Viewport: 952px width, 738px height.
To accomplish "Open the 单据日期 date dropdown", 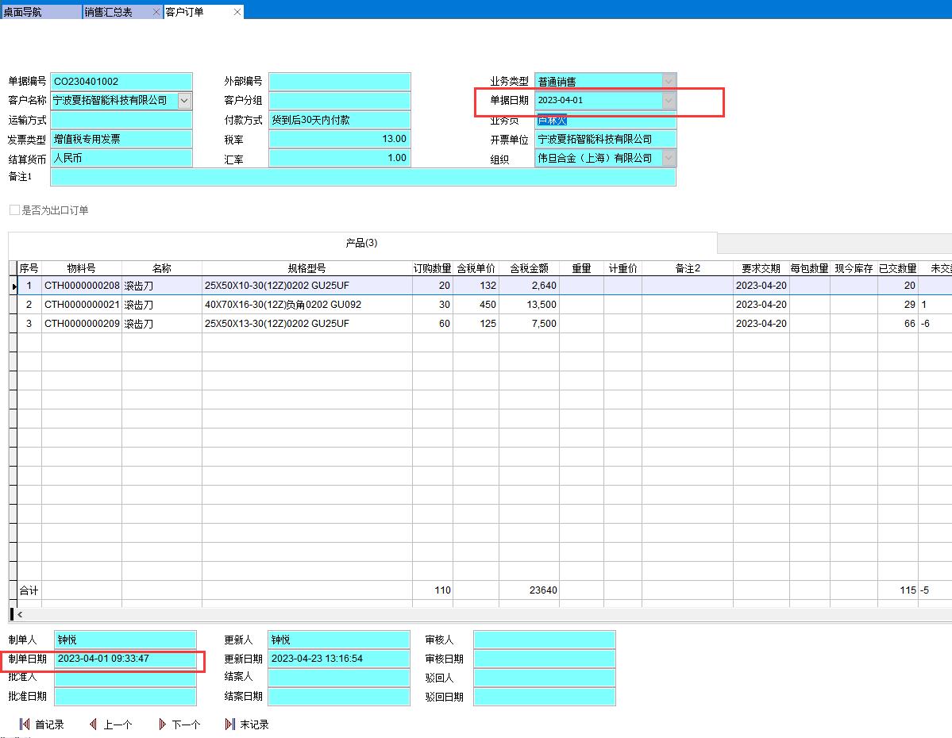I will coord(669,101).
